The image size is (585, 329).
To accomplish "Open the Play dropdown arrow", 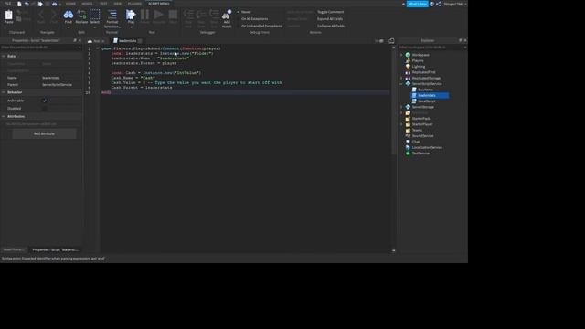I will coord(131,27).
